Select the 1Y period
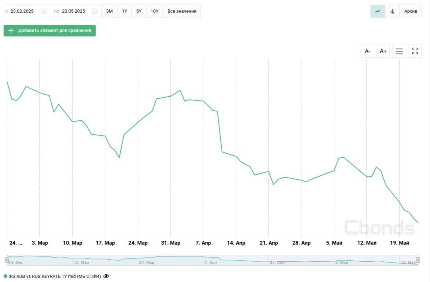Screen dimensions: 430x282 pyautogui.click(x=124, y=11)
